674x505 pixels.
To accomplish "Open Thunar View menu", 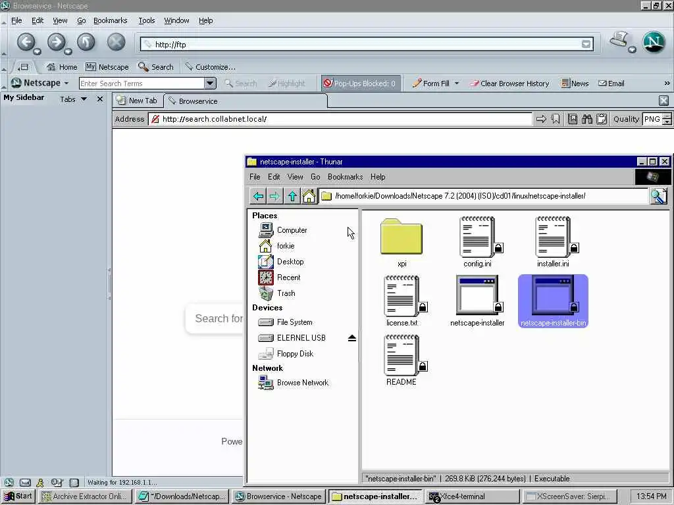I will coord(296,177).
